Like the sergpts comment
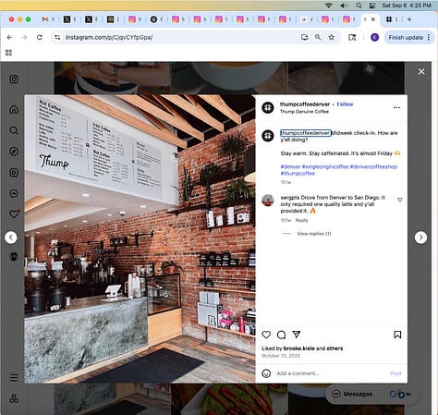 point(400,200)
